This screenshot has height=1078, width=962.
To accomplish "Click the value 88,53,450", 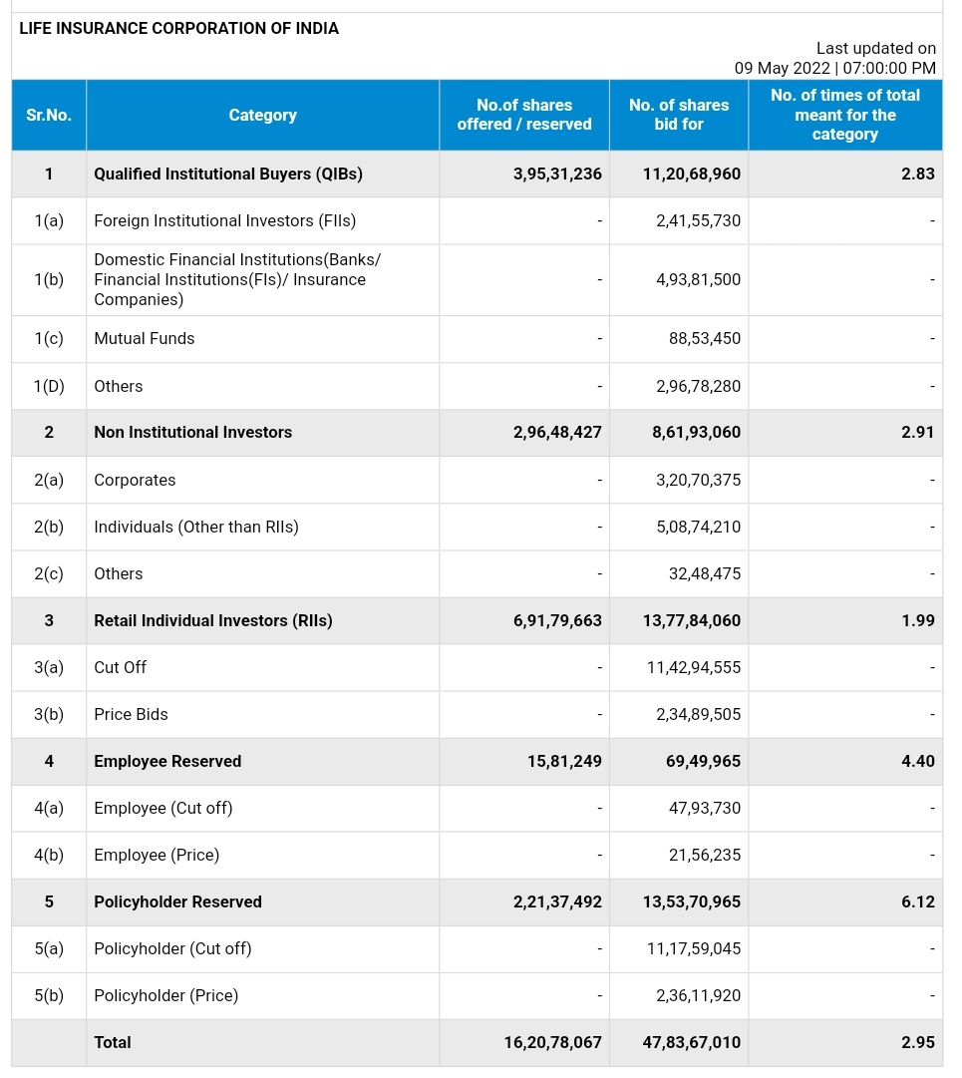I will 705,338.
